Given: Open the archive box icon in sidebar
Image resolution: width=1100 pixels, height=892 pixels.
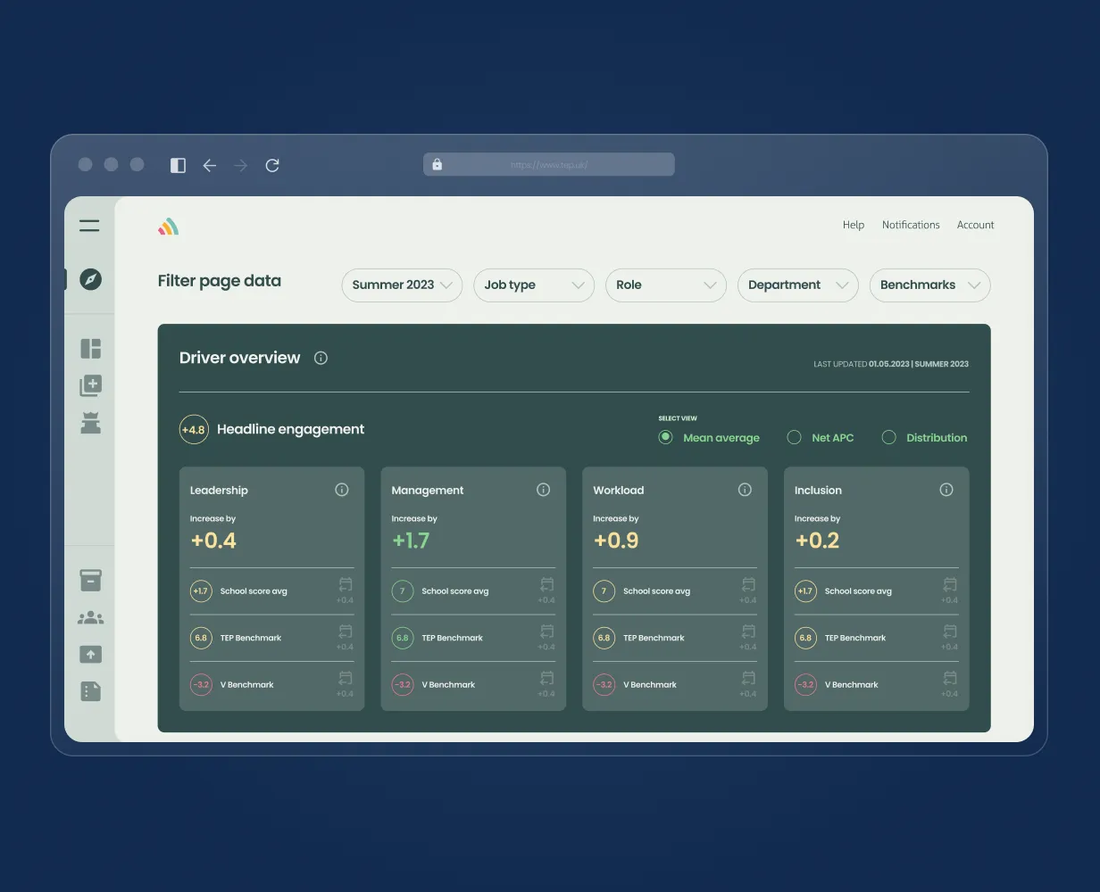Looking at the screenshot, I should [89, 580].
